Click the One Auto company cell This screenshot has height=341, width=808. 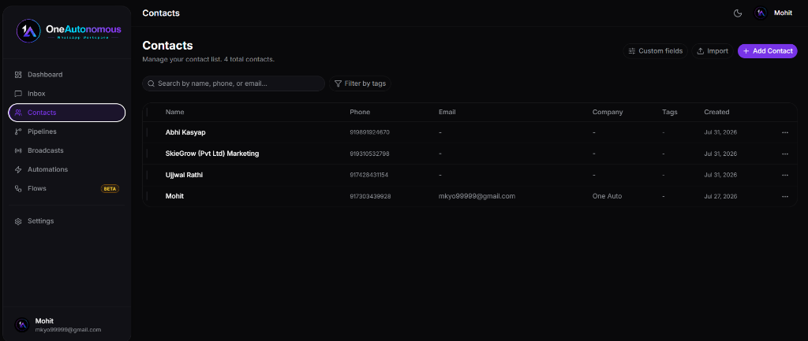coord(607,196)
